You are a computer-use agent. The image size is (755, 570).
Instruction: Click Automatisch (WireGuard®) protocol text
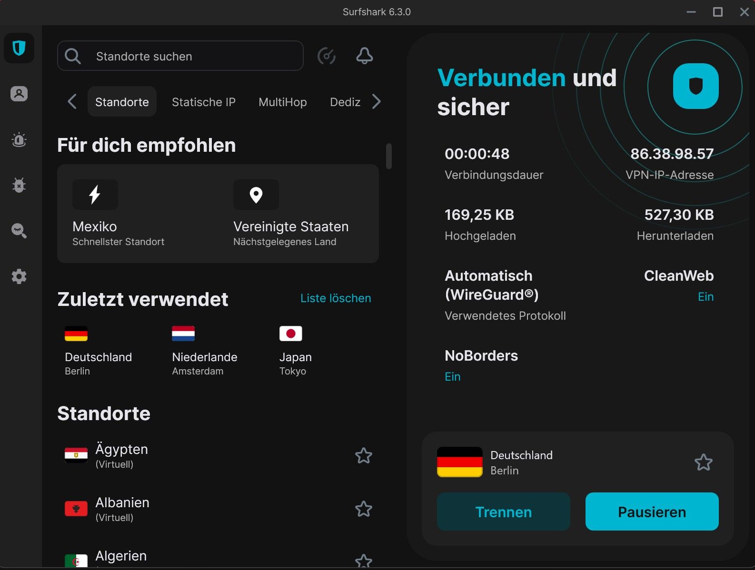pos(492,285)
